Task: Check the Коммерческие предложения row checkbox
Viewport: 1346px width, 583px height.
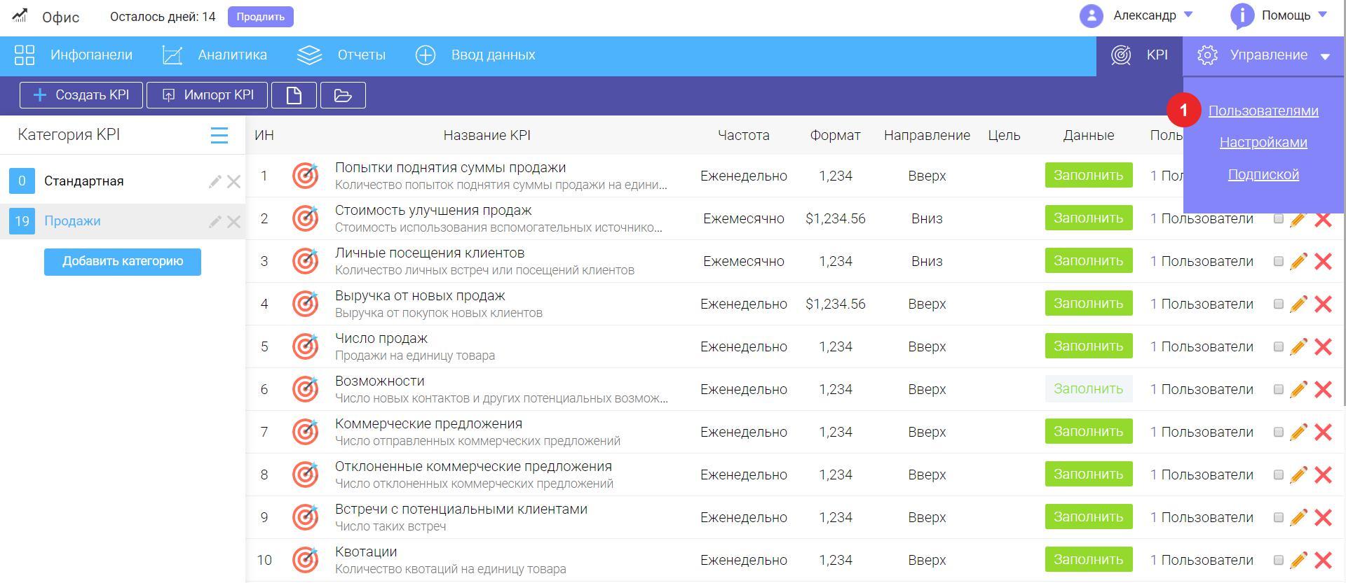Action: tap(1278, 432)
